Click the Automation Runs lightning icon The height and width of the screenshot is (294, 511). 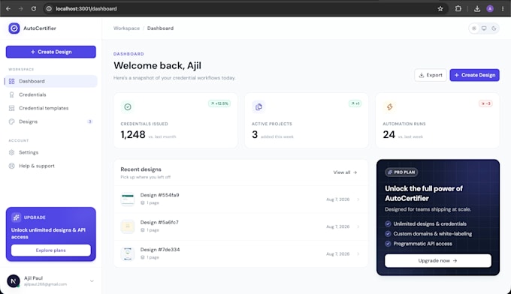pos(390,106)
